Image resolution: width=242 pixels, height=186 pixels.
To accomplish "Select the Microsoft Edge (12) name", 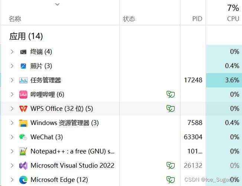I will [x=59, y=180].
